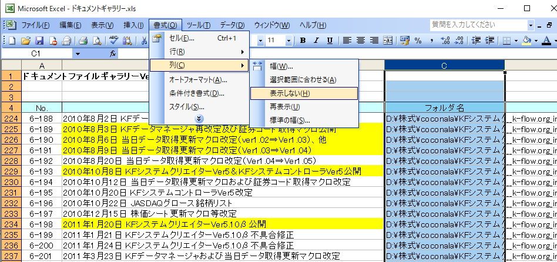Screen dimensions: 557x262
Task: Open the font size dropdown
Action: (288, 41)
